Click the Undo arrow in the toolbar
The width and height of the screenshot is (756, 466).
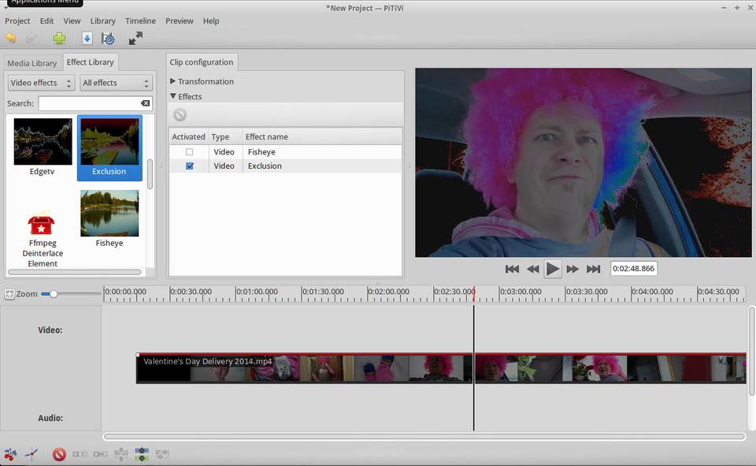(11, 38)
